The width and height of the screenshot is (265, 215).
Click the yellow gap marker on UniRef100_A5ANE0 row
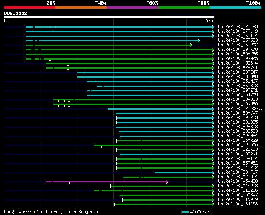[69, 183]
